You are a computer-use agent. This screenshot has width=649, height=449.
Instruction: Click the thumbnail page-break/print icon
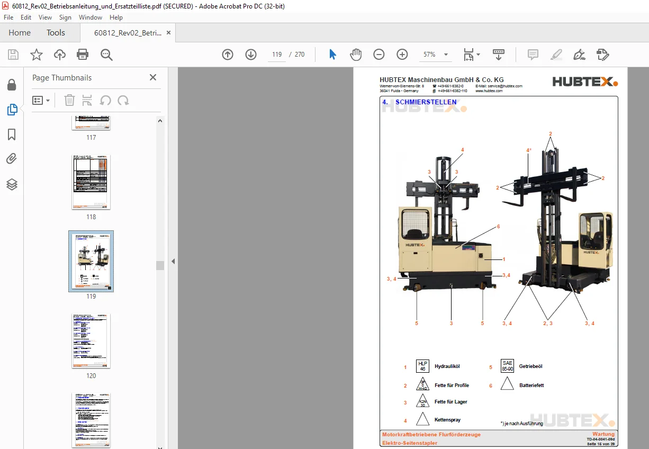point(87,100)
